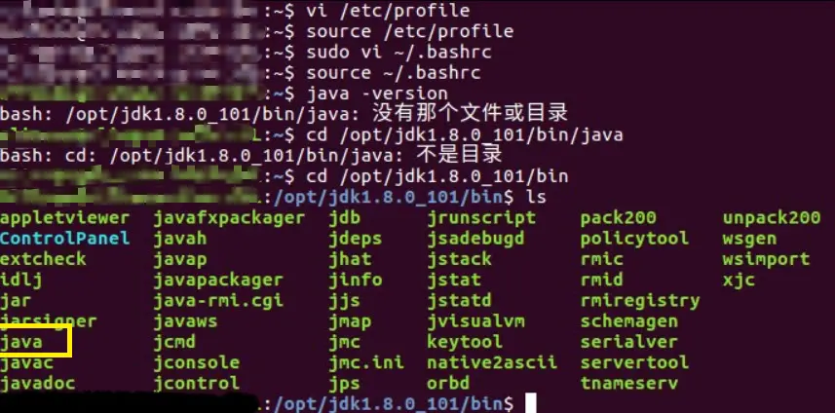Select the rmiregistry file name
835x413 pixels.
(640, 301)
